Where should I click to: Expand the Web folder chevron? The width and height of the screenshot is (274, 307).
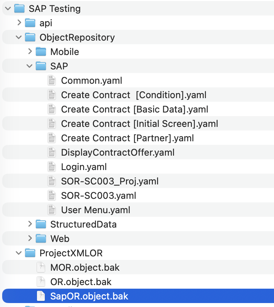[x=30, y=238]
